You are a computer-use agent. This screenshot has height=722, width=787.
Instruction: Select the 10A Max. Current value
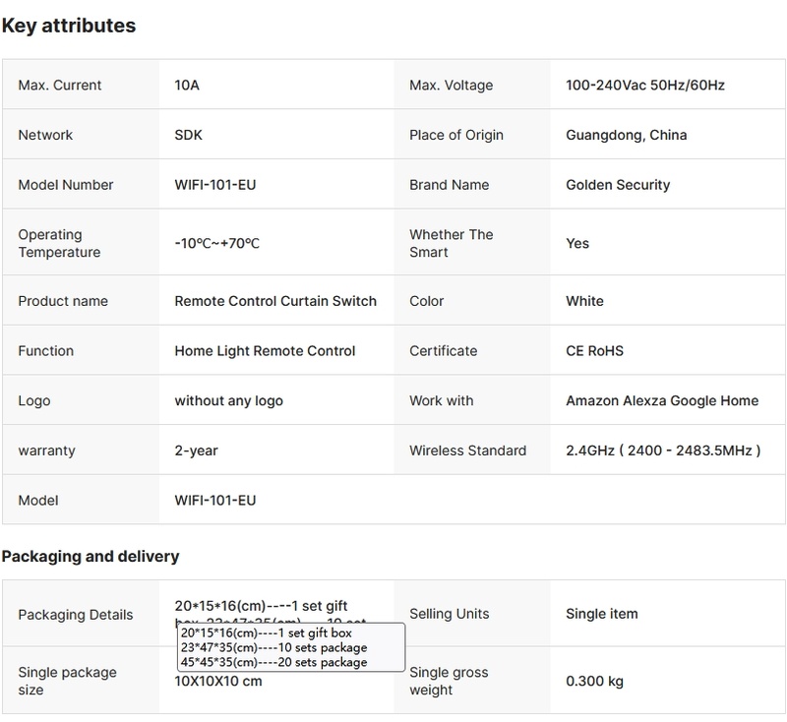click(187, 86)
